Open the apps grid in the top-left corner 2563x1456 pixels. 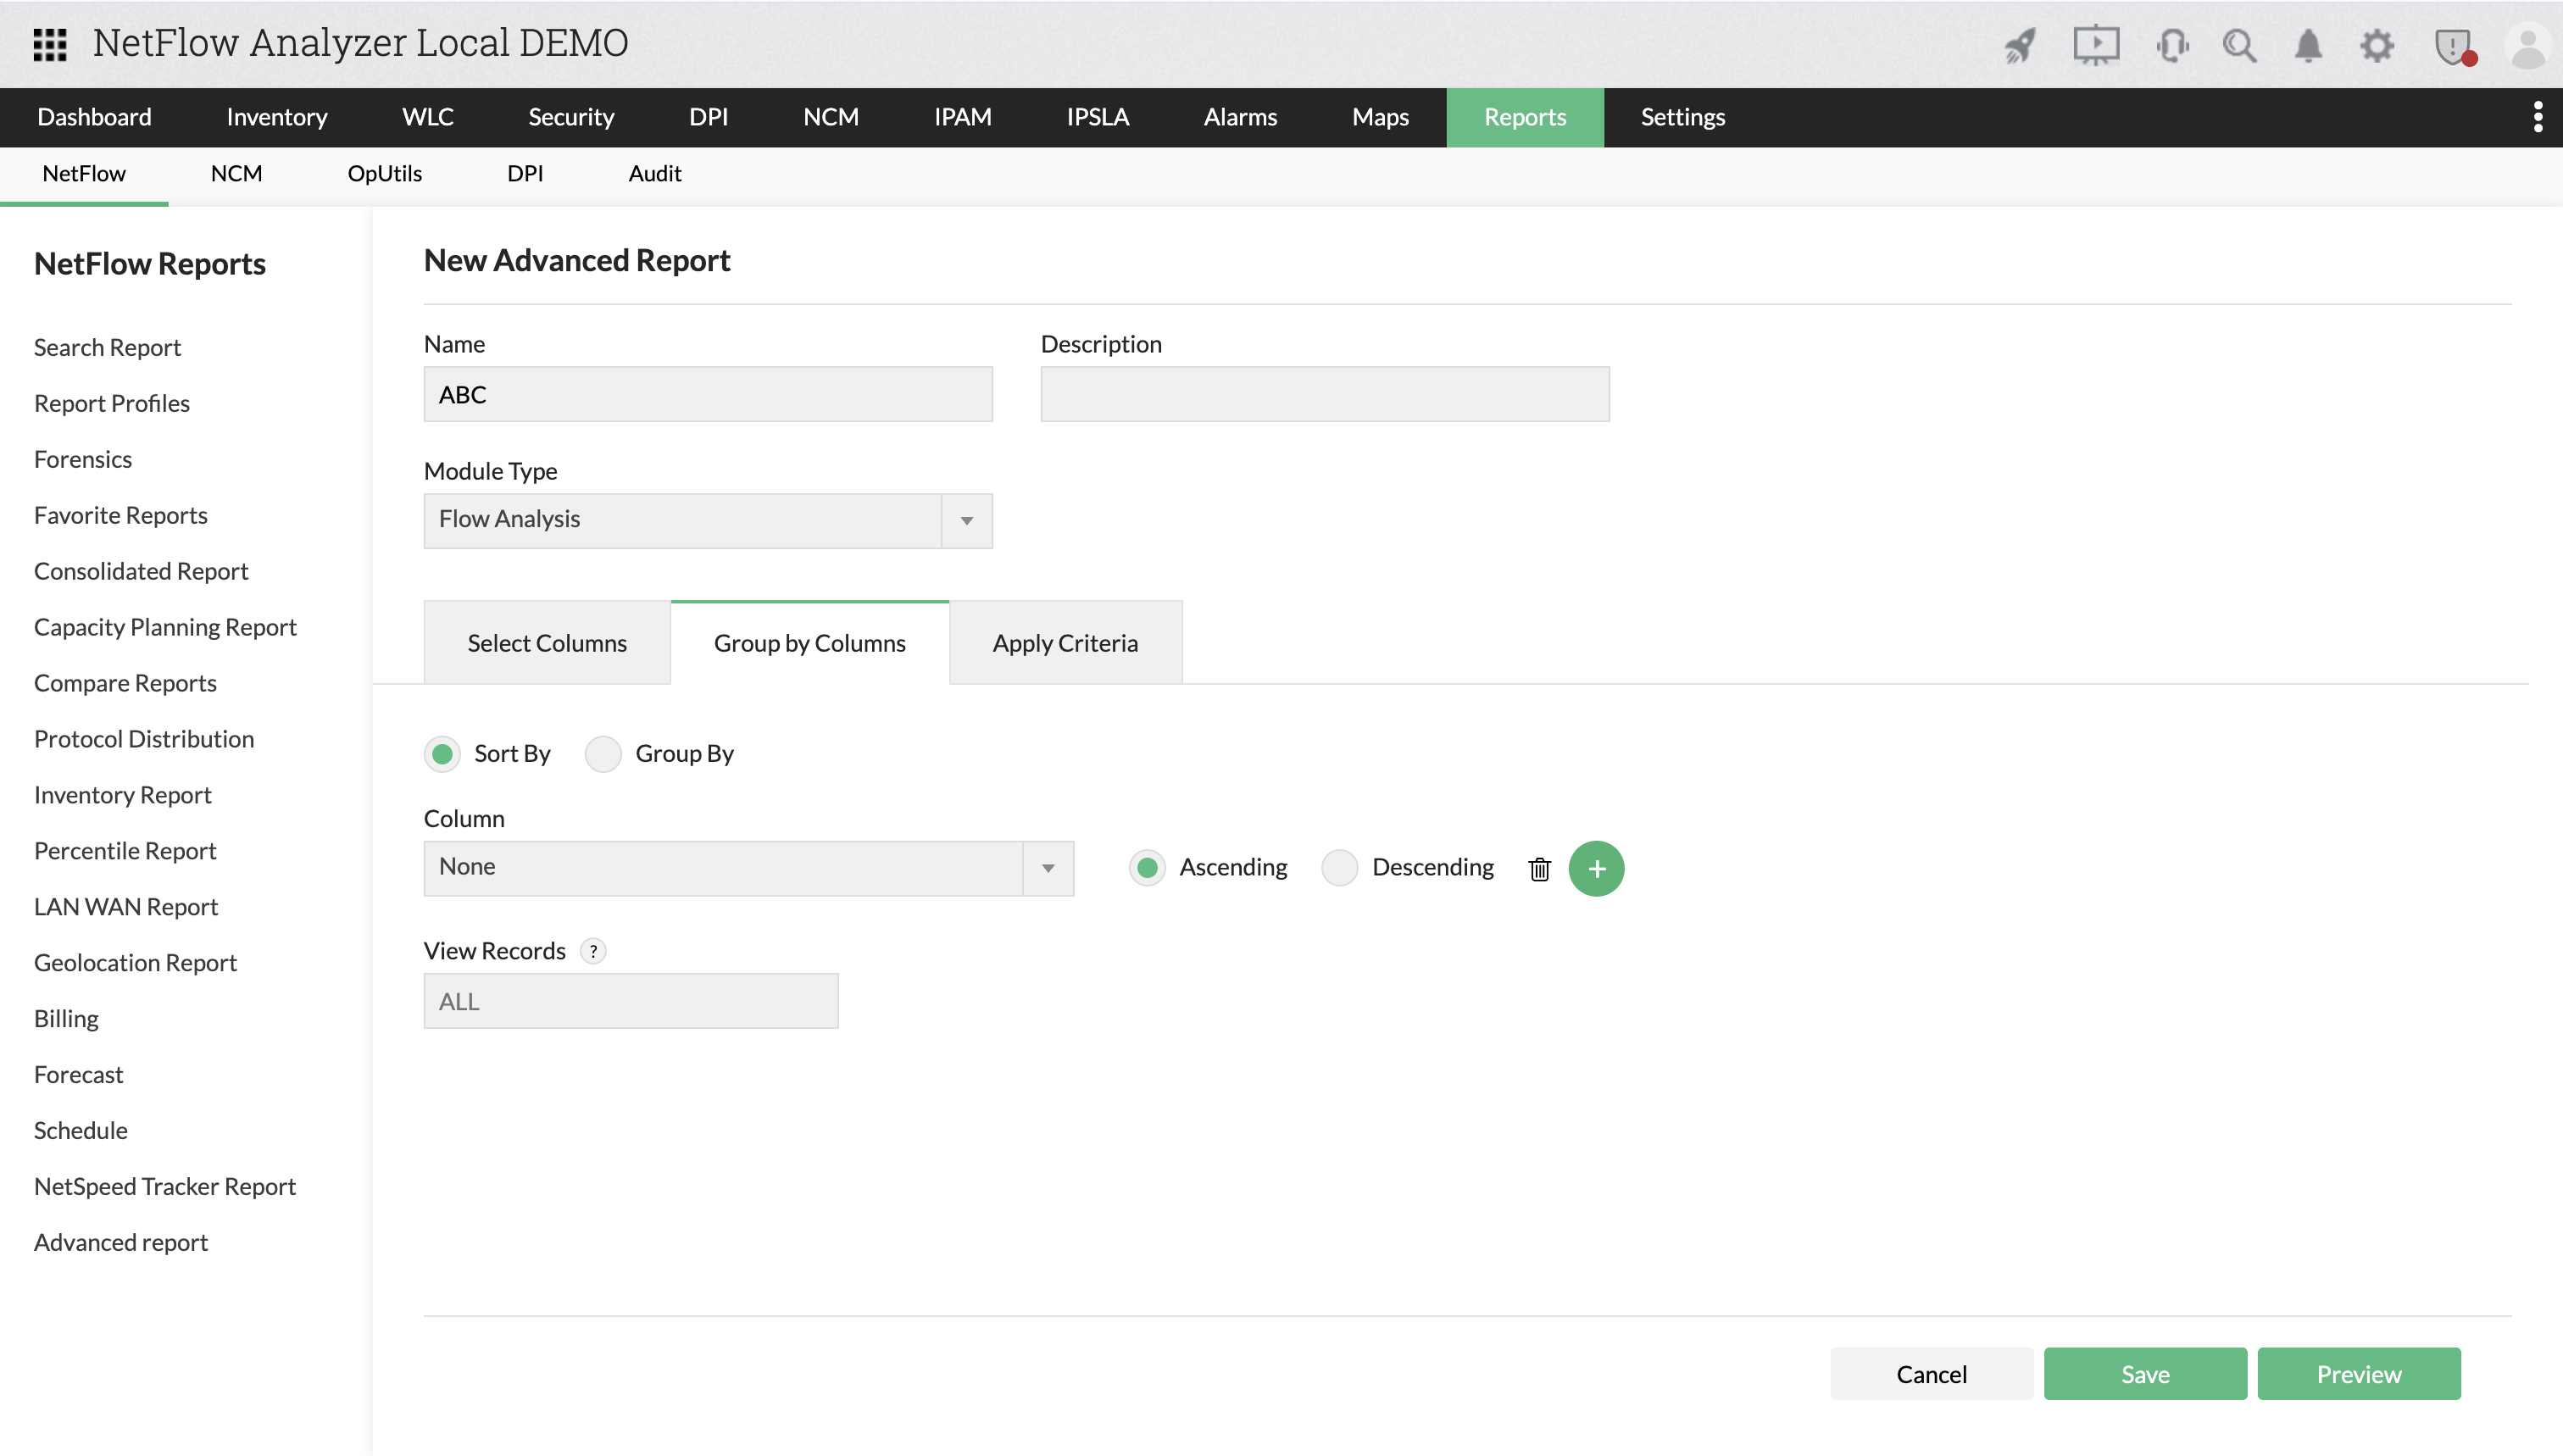coord(48,44)
